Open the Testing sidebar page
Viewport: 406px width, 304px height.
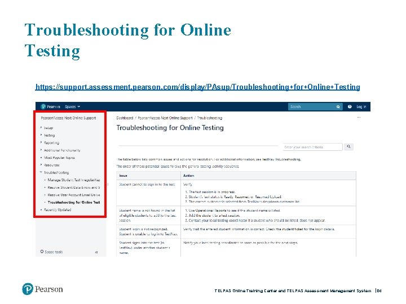[x=49, y=135]
